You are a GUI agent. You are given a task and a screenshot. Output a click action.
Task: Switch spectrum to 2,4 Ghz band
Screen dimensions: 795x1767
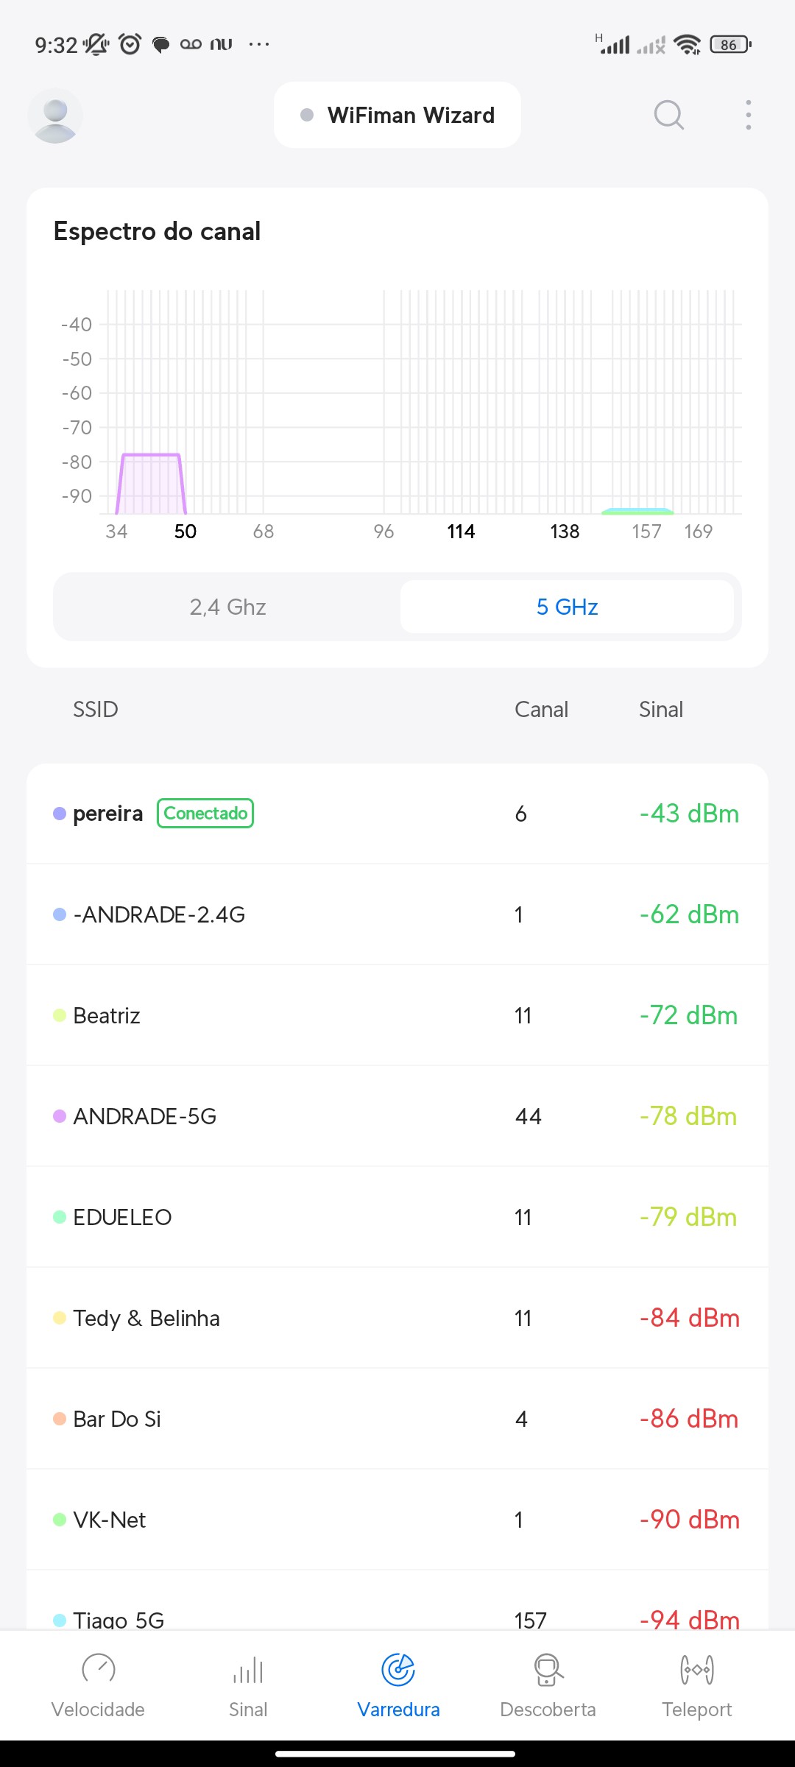227,607
